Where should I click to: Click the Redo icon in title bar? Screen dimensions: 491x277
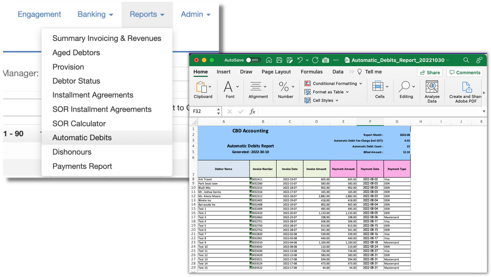click(x=315, y=60)
